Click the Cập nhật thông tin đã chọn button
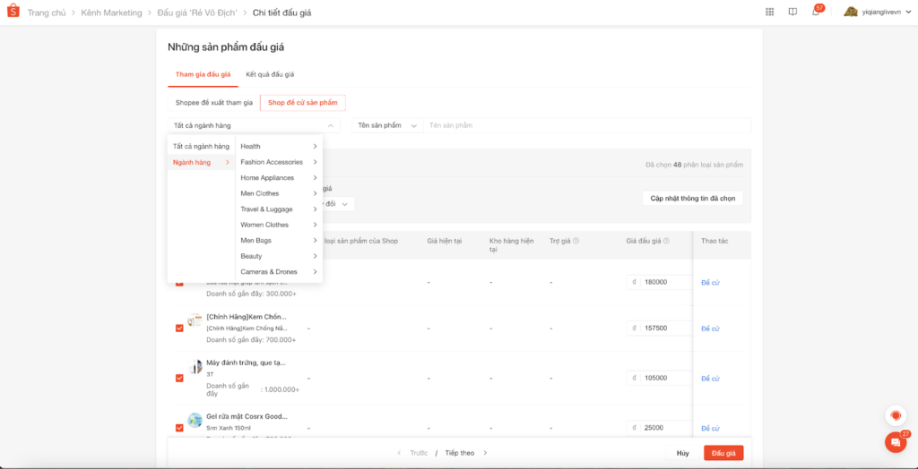This screenshot has width=918, height=469. coord(693,198)
